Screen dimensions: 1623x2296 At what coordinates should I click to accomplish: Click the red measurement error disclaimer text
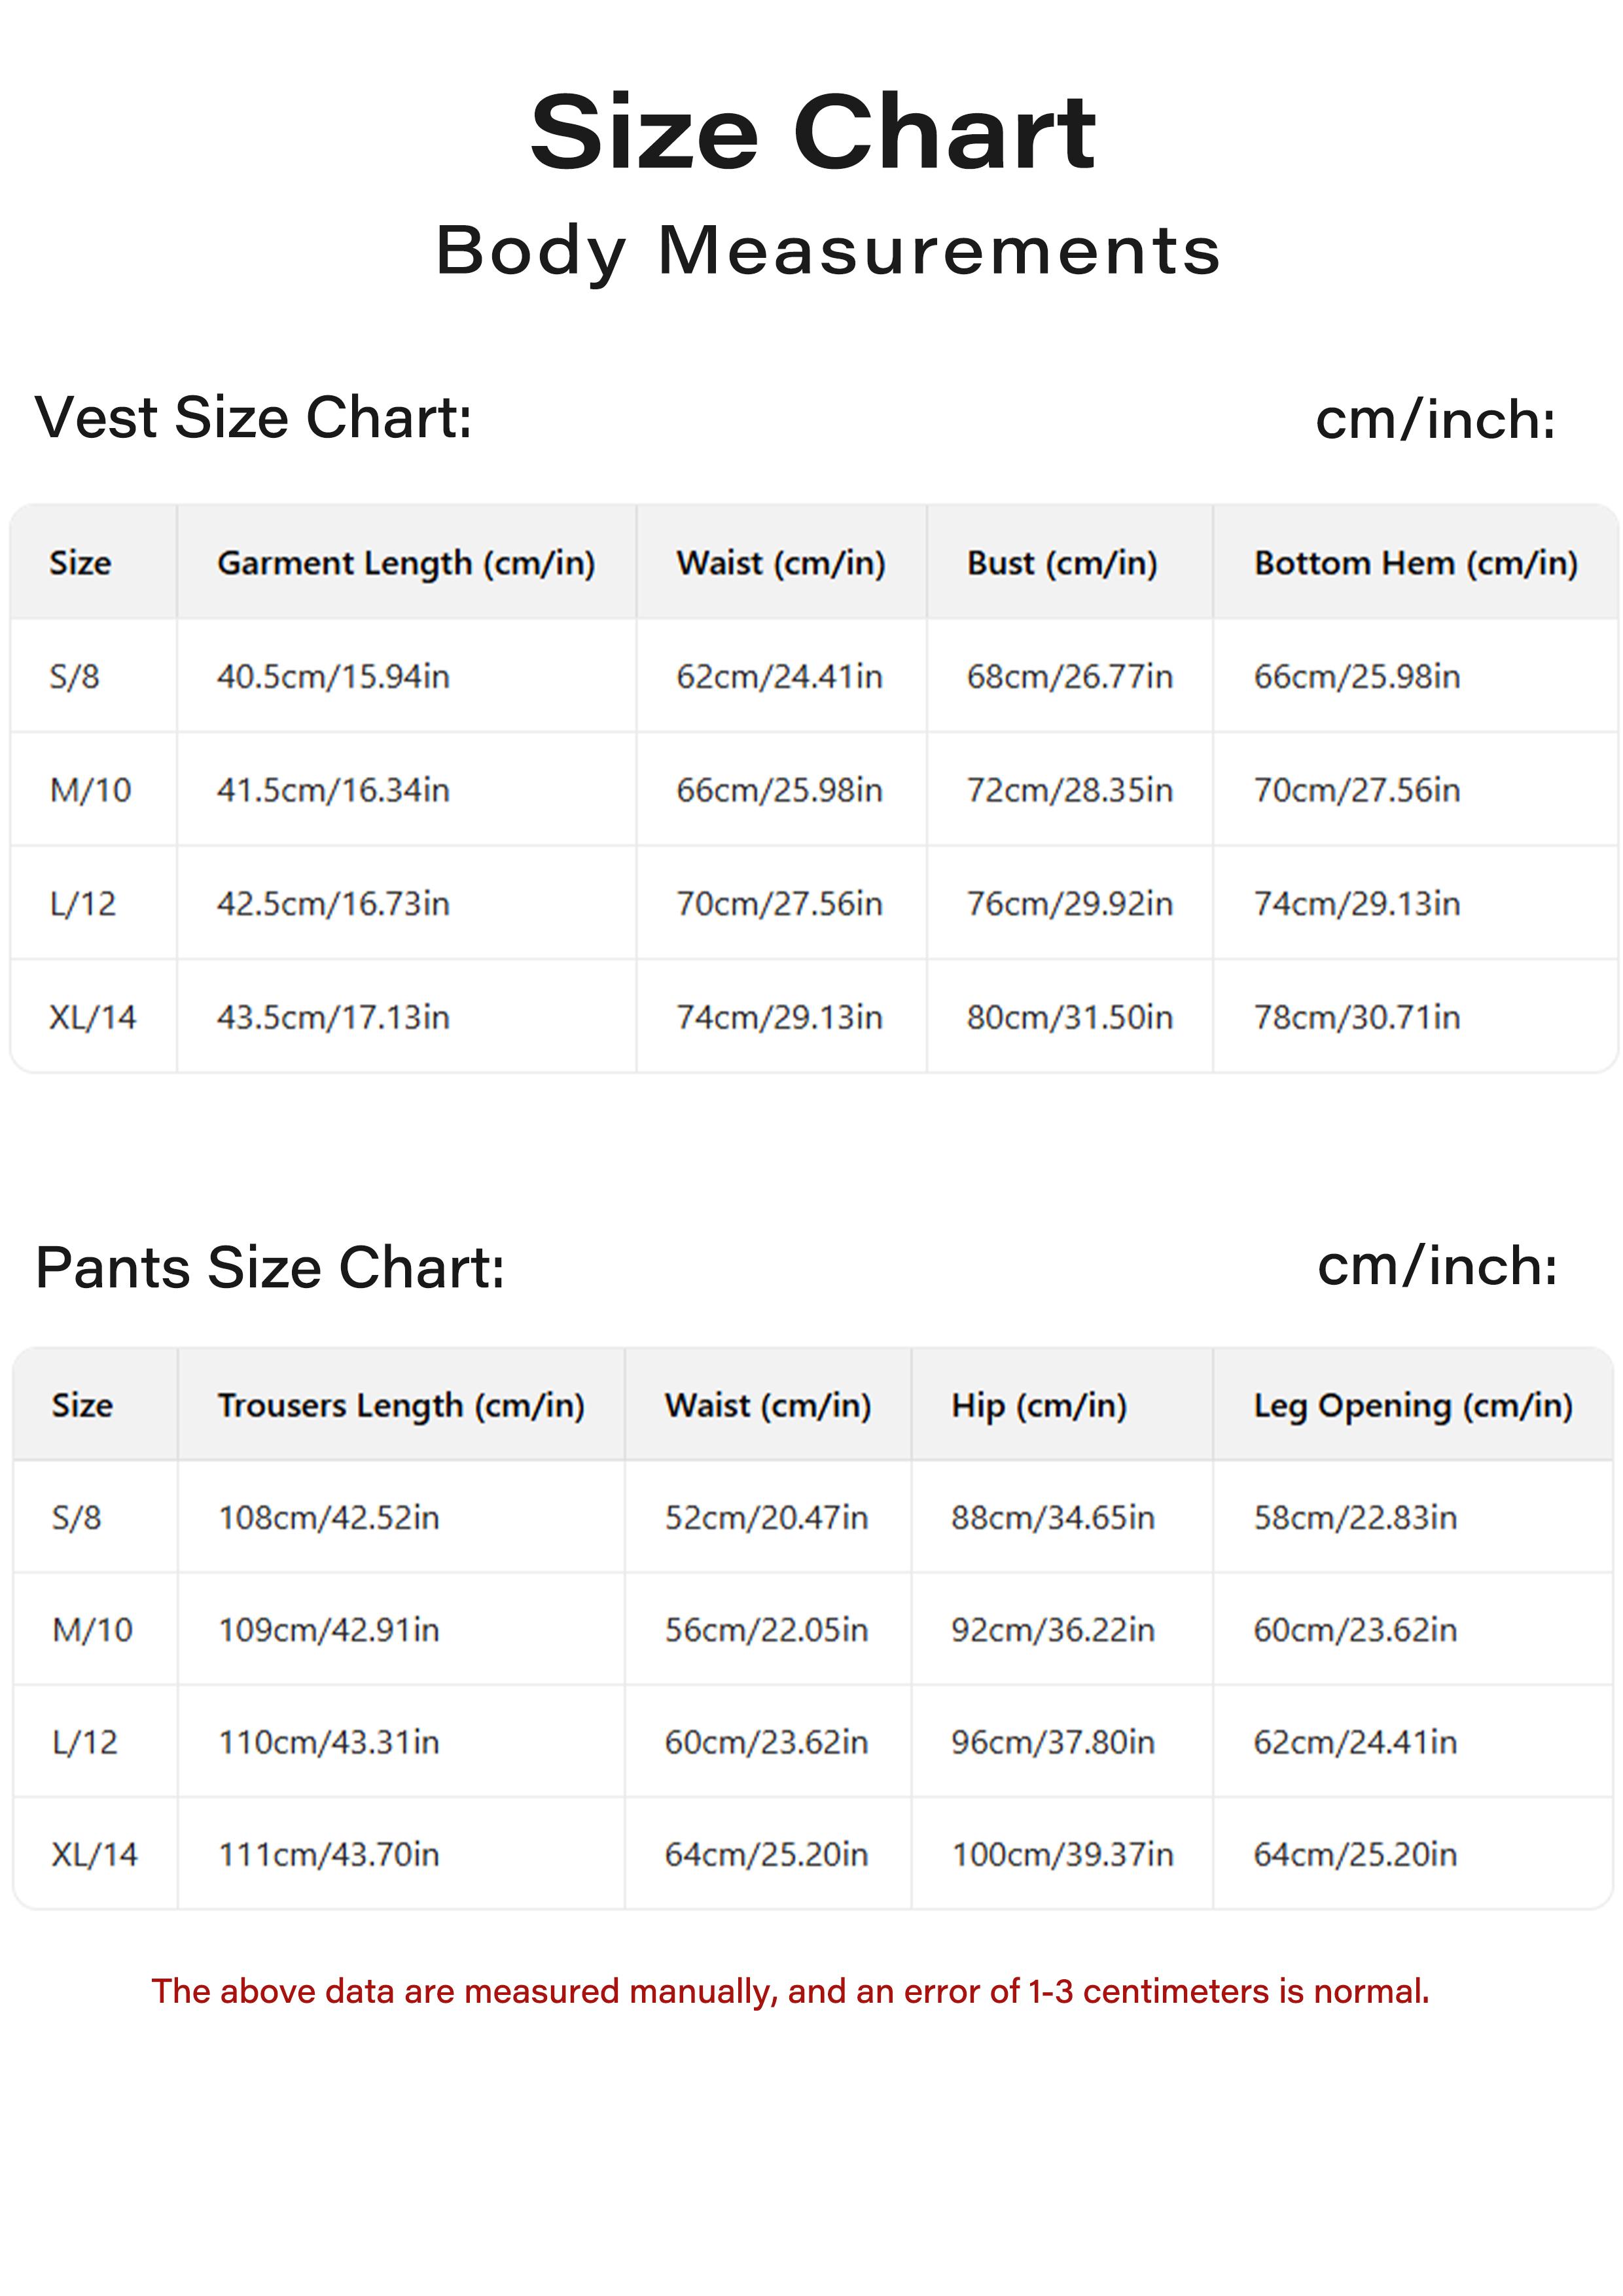[790, 1991]
